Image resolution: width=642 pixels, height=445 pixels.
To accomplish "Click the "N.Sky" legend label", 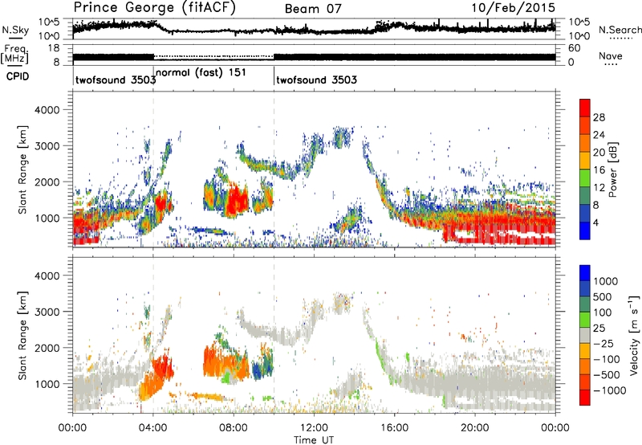I will pyautogui.click(x=15, y=30).
